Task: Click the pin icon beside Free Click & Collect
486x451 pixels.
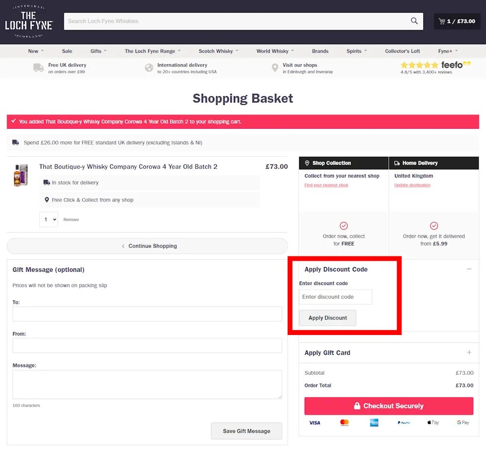Action: [x=47, y=200]
